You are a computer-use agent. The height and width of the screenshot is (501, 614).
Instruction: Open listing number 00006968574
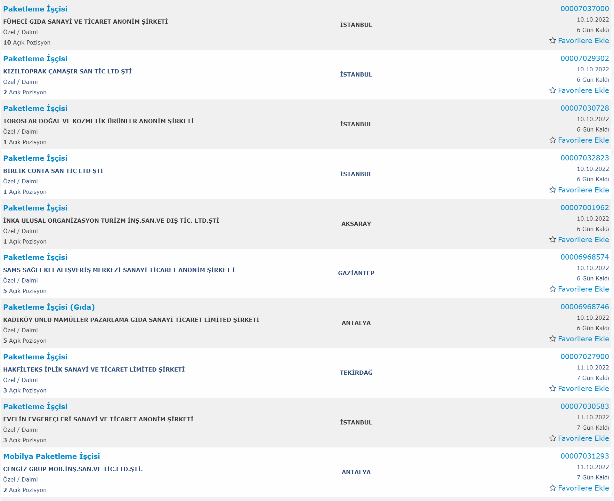click(585, 257)
